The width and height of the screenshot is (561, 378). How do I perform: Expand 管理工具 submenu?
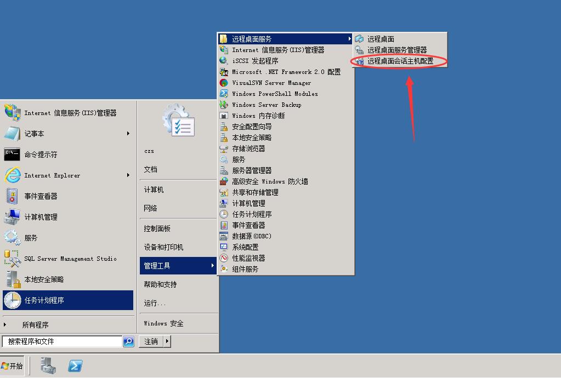tap(178, 266)
